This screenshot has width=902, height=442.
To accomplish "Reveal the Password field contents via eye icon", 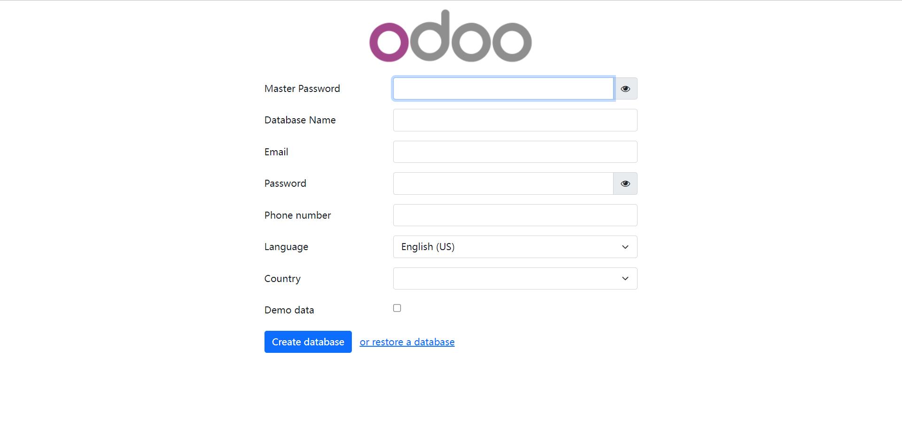I will (x=625, y=183).
